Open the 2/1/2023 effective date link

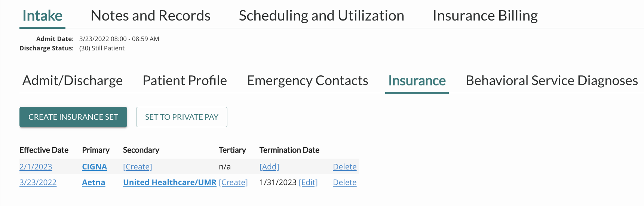[x=36, y=167]
